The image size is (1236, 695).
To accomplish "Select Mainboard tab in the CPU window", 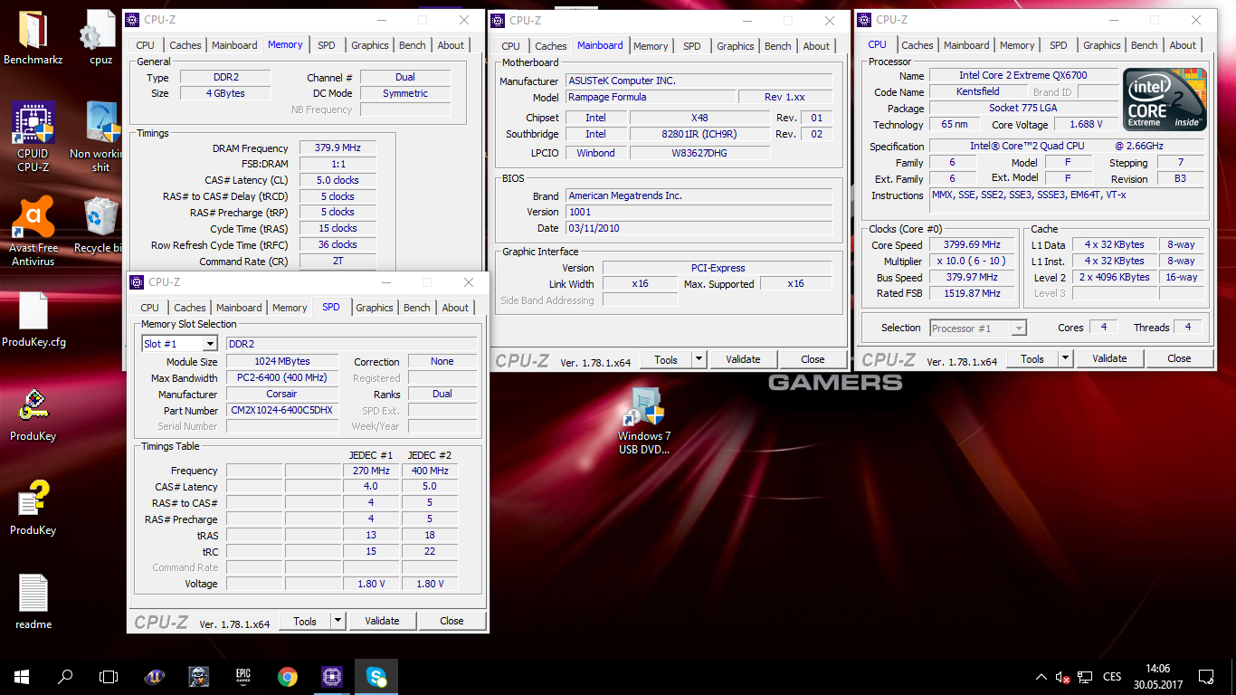I will point(966,45).
